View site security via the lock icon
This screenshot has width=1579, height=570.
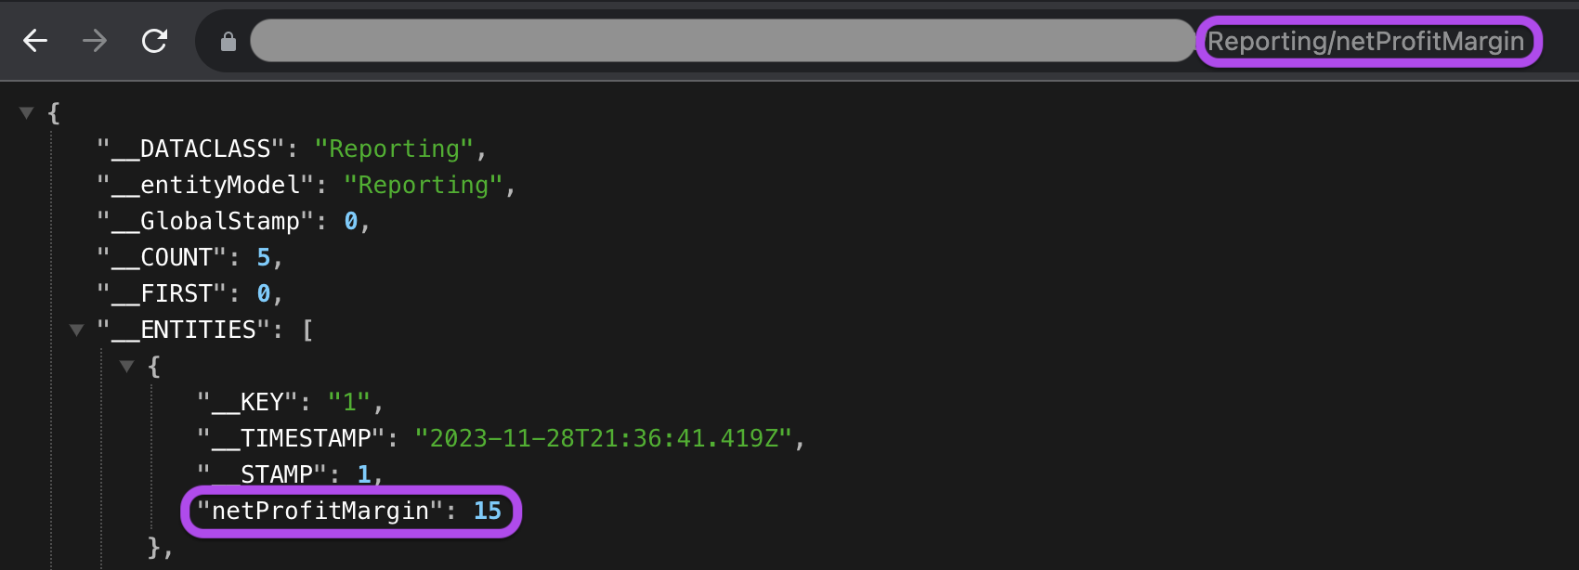pyautogui.click(x=228, y=42)
